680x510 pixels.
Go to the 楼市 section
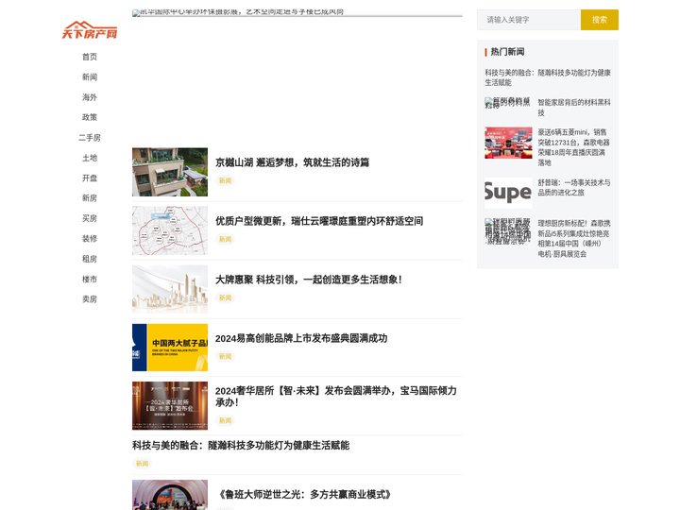(x=90, y=279)
